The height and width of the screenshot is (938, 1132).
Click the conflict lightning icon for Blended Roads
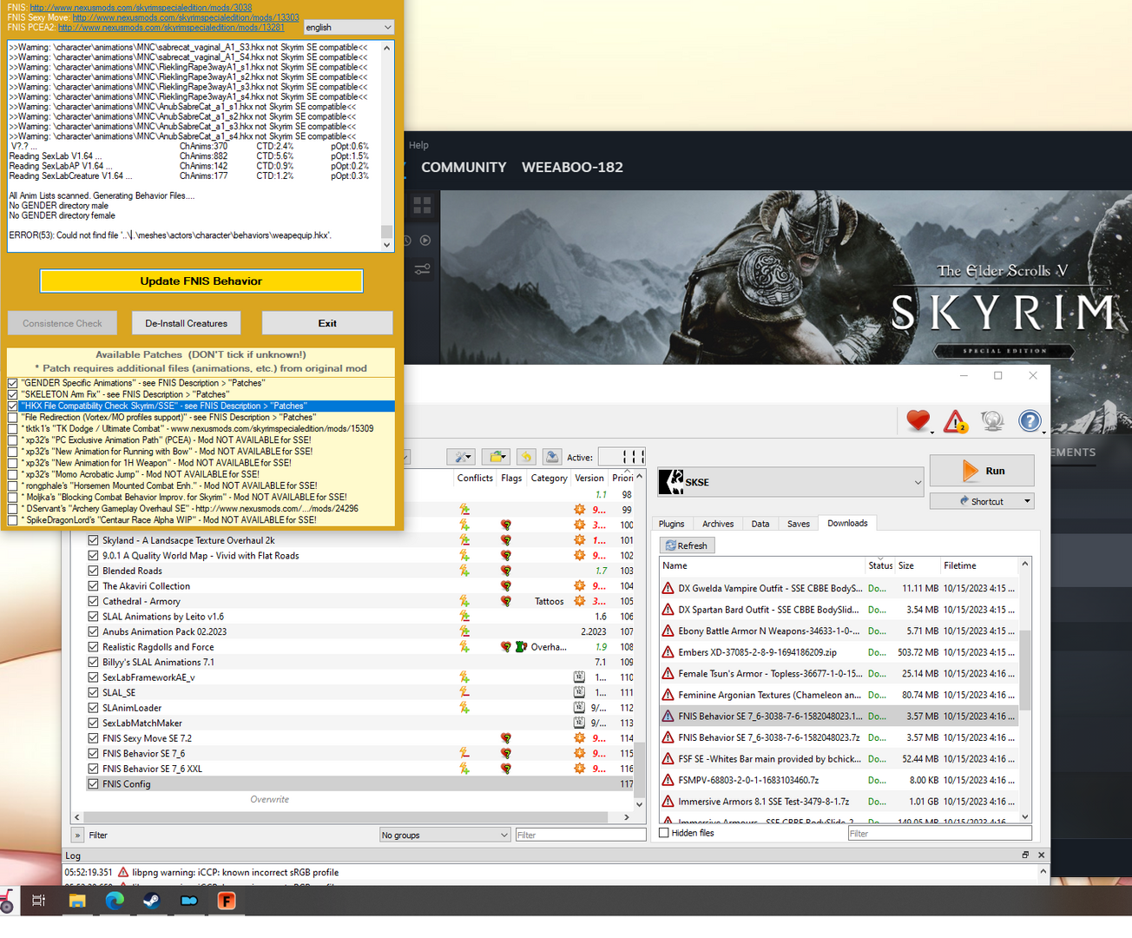pos(464,571)
